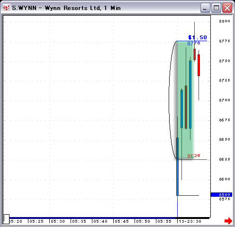Close the S.WYNN chart window
The height and width of the screenshot is (227, 235).
click(227, 8)
